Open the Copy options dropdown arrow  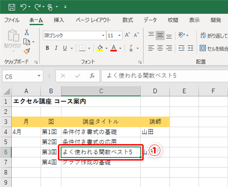(33, 42)
